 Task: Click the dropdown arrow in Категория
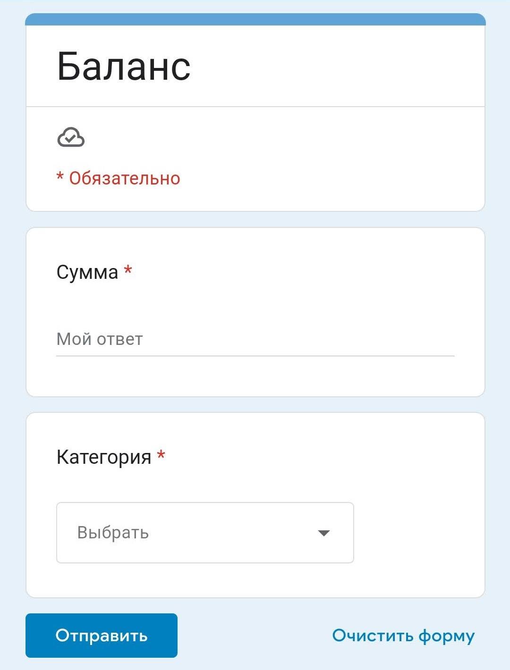coord(323,533)
